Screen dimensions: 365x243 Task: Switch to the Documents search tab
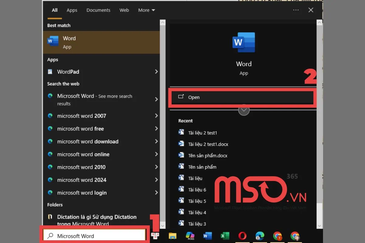click(98, 10)
